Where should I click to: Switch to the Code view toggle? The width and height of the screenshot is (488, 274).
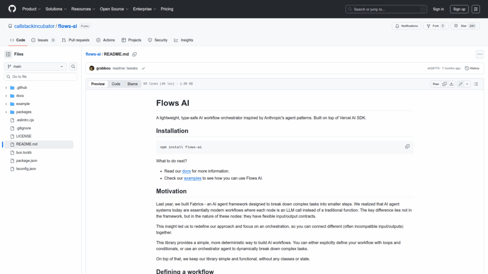pyautogui.click(x=116, y=84)
